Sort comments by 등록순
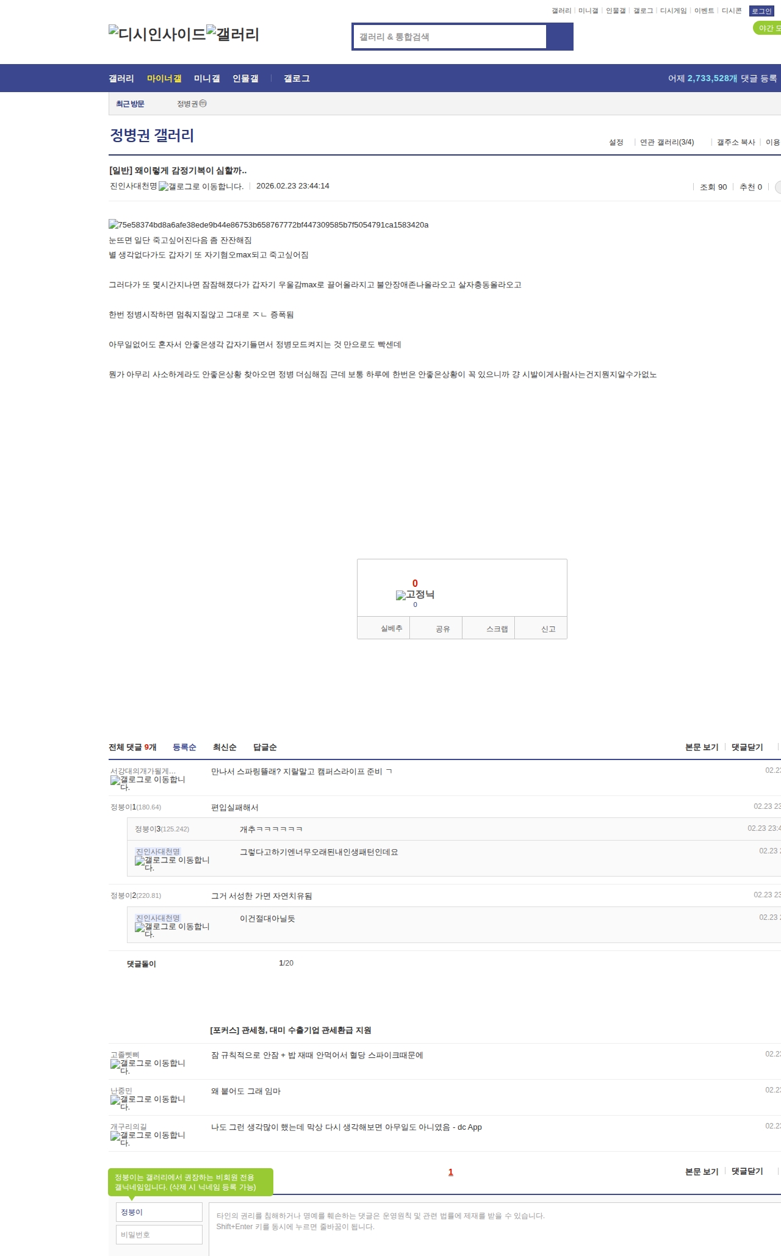Screen dimensions: 781x1256 (x=184, y=747)
